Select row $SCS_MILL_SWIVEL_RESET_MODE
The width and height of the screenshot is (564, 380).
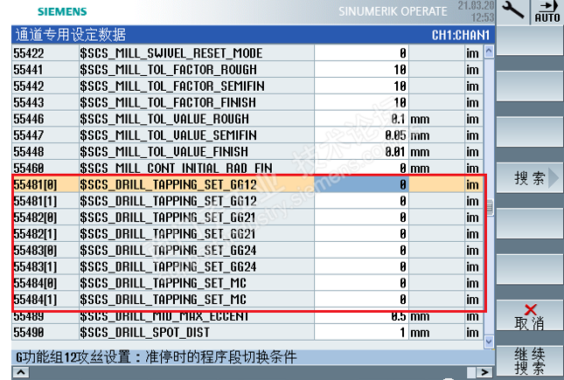pyautogui.click(x=247, y=53)
